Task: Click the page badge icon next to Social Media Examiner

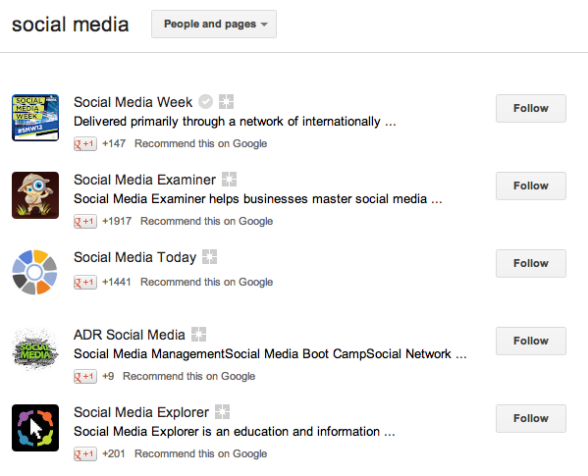Action: tap(229, 180)
